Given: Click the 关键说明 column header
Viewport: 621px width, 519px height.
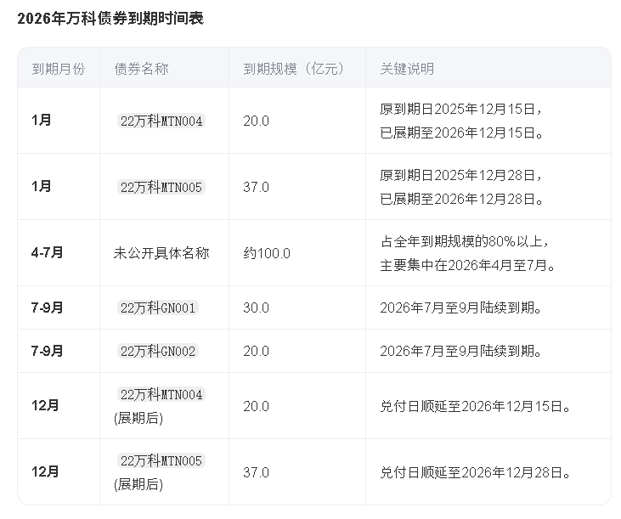Looking at the screenshot, I should [407, 69].
